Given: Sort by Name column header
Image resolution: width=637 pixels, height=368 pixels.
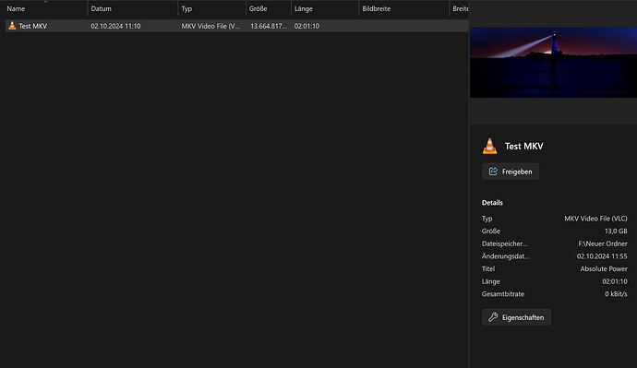Looking at the screenshot, I should (16, 8).
